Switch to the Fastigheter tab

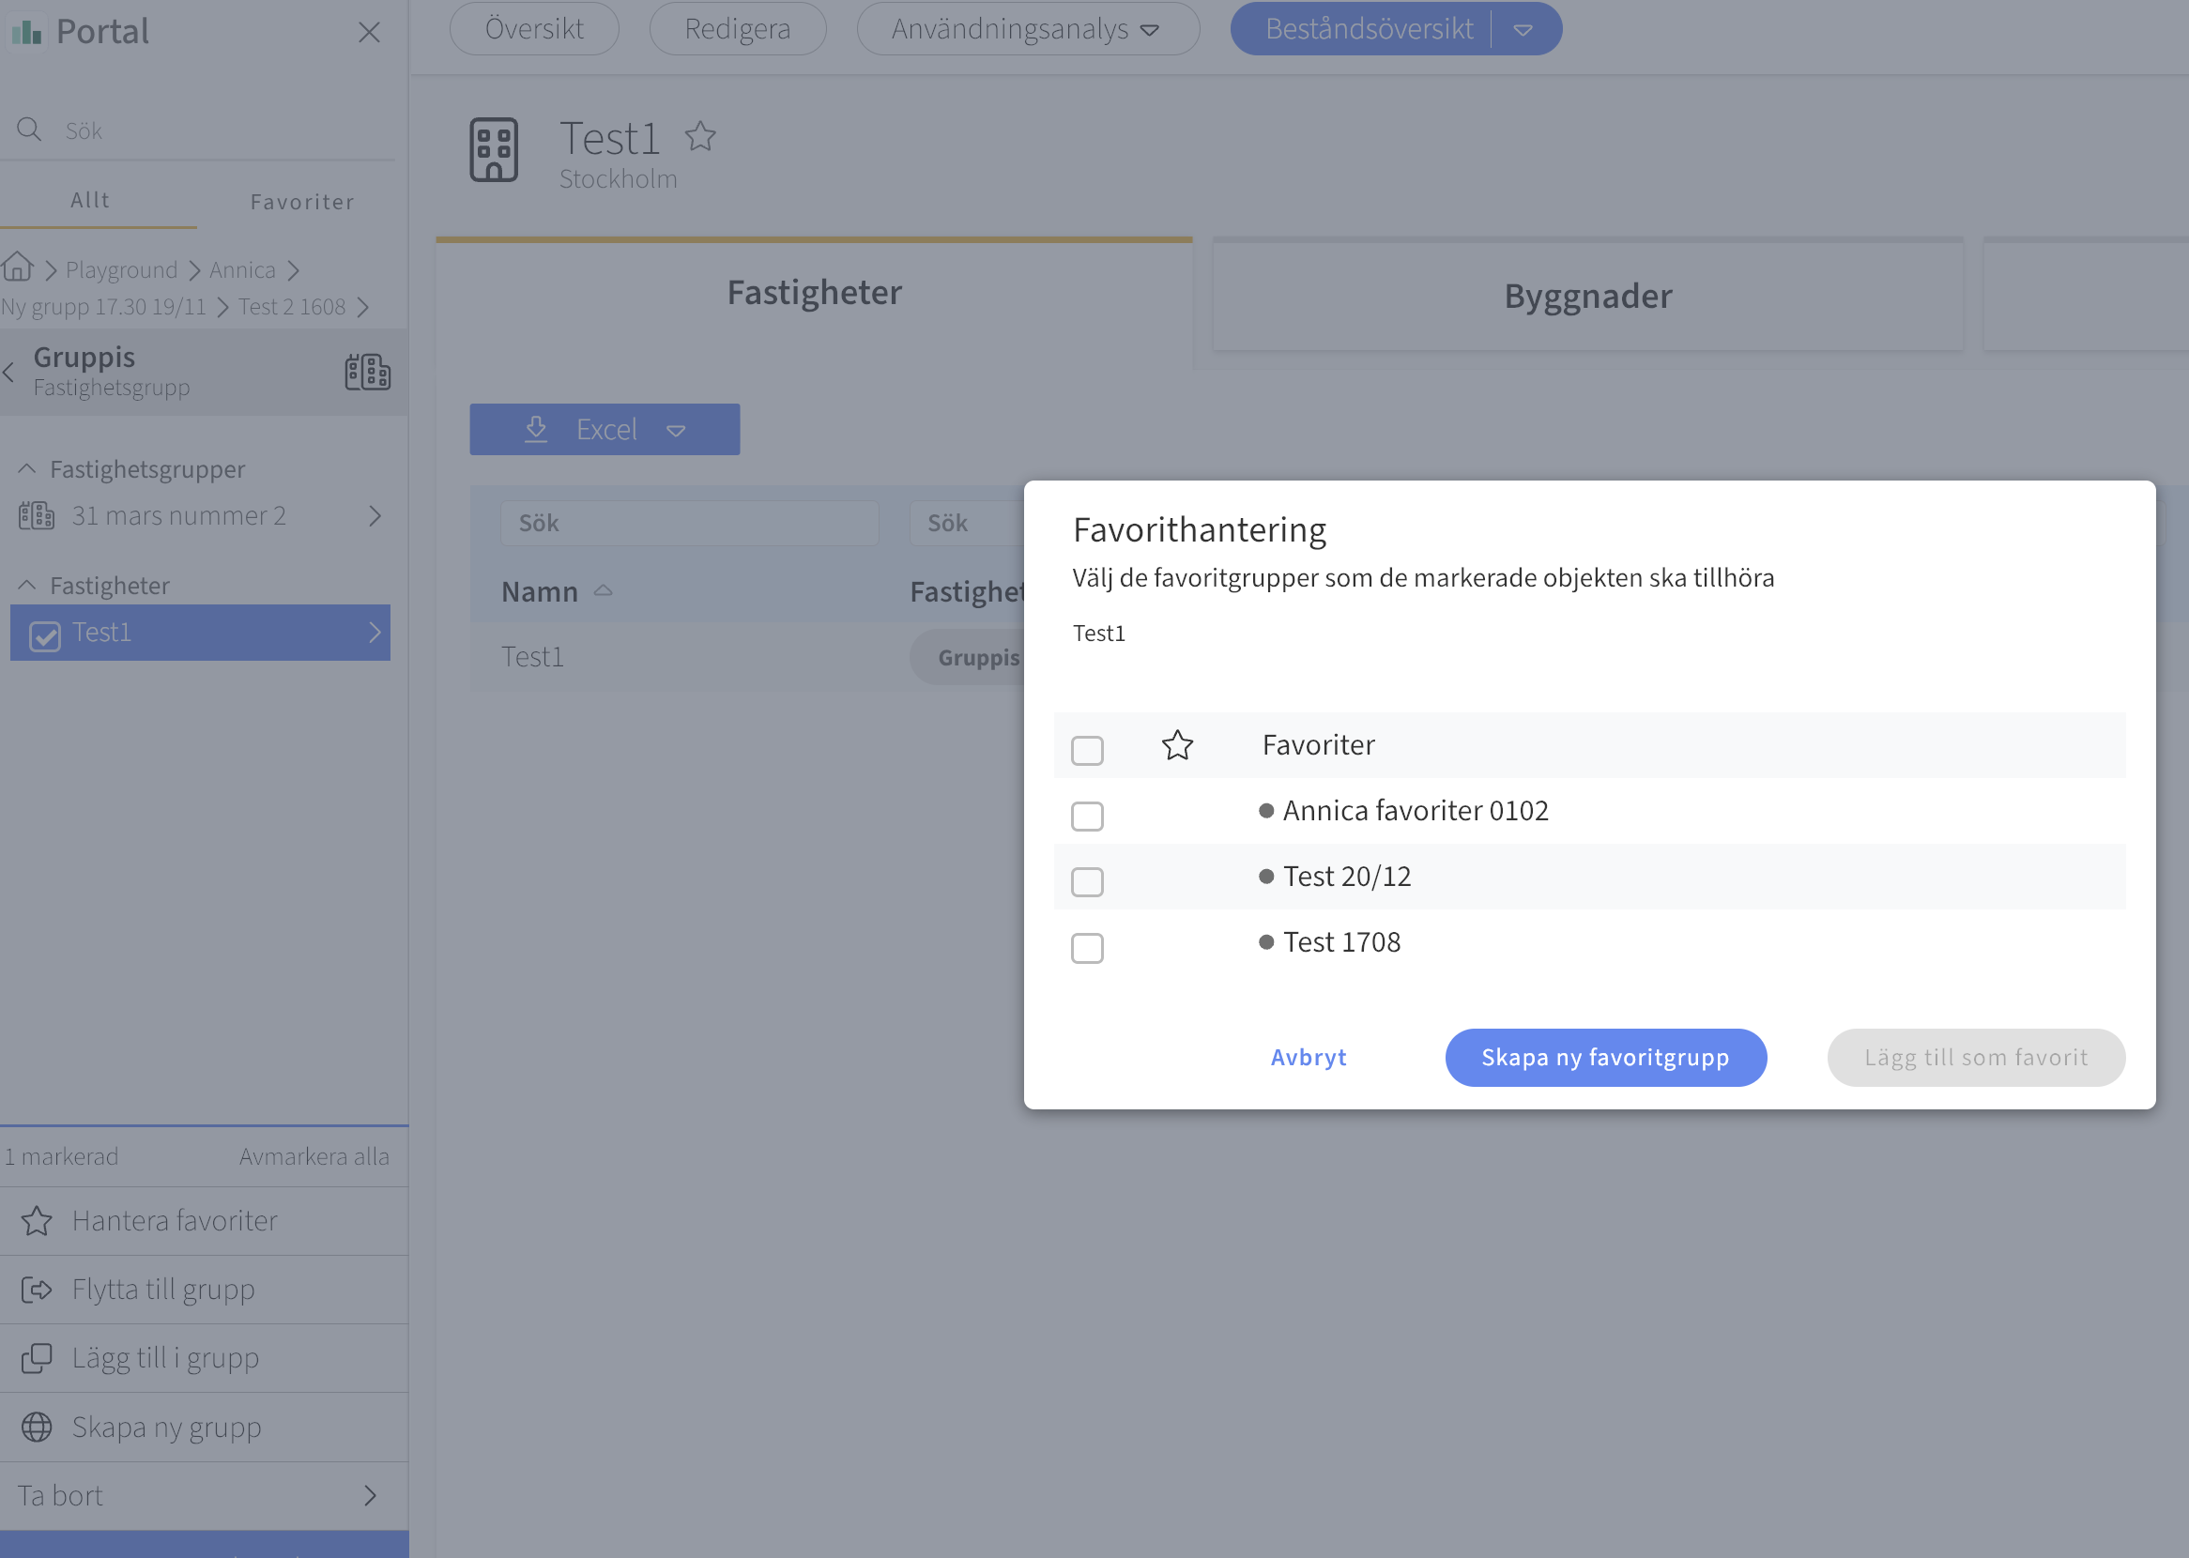pos(815,293)
